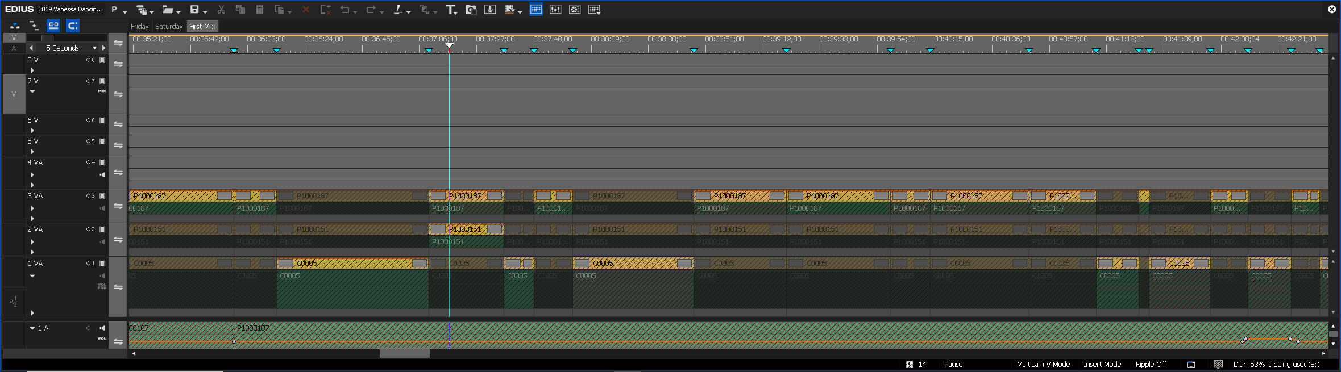This screenshot has height=372, width=1341.
Task: Expand track 8 V
Action: tap(32, 70)
